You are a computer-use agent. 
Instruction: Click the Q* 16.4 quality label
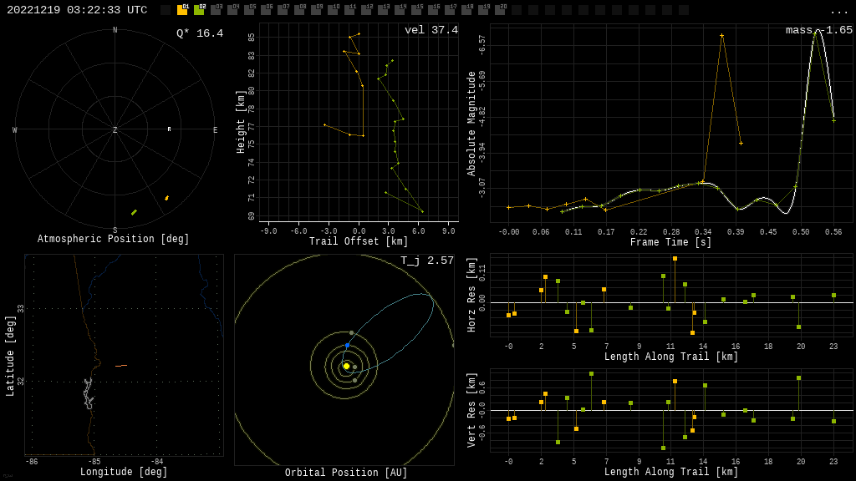pos(199,33)
